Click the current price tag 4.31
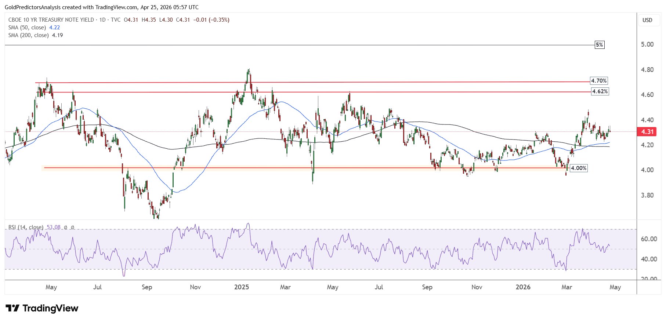The image size is (666, 322). 647,132
